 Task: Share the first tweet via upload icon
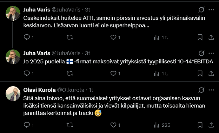click(211, 37)
